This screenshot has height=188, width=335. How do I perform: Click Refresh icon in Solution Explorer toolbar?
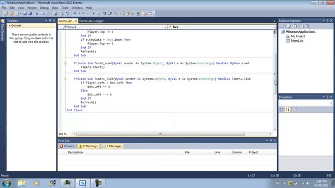tap(295, 27)
